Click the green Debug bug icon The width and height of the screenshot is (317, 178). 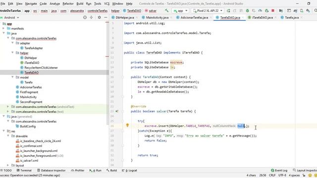pyautogui.click(x=247, y=11)
